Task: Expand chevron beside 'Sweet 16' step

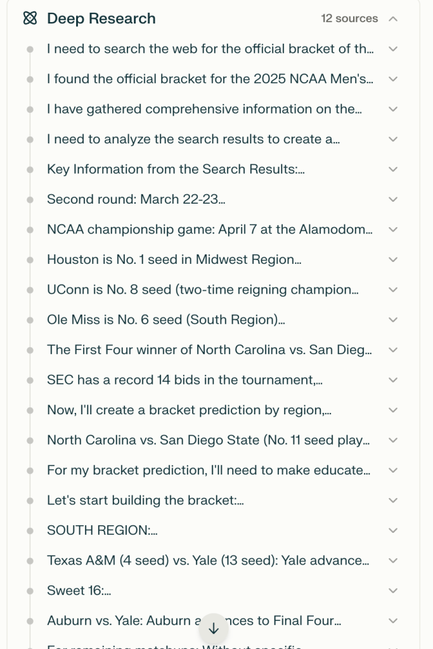Action: click(393, 591)
